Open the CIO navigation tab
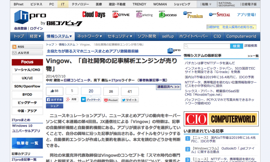The width and height of the screenshot is (270, 162). click(217, 36)
